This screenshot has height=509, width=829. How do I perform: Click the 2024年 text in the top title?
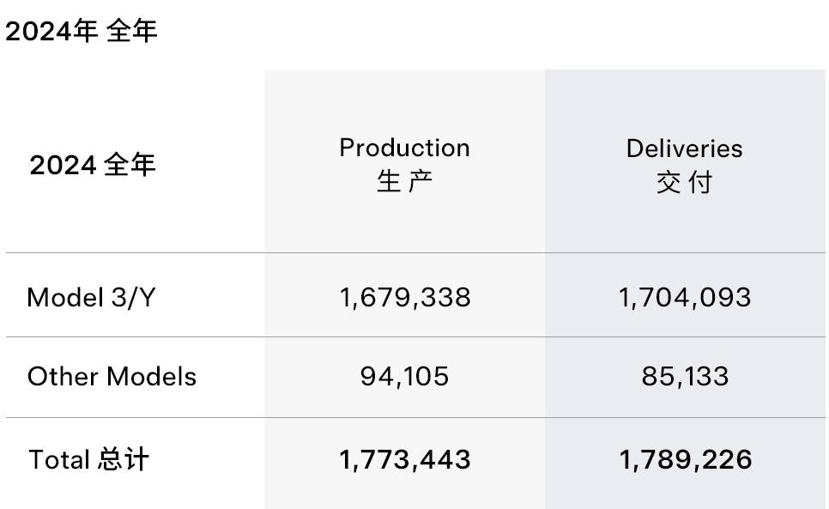click(x=51, y=33)
